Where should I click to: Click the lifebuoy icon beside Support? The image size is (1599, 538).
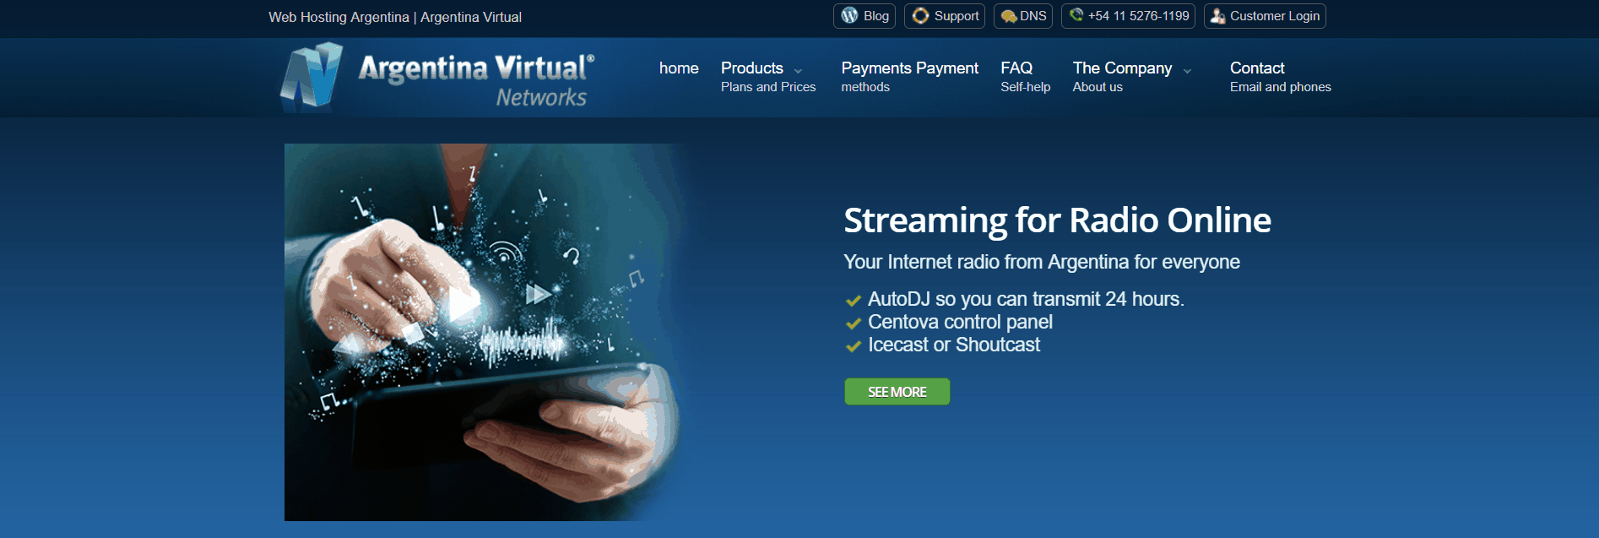click(920, 15)
